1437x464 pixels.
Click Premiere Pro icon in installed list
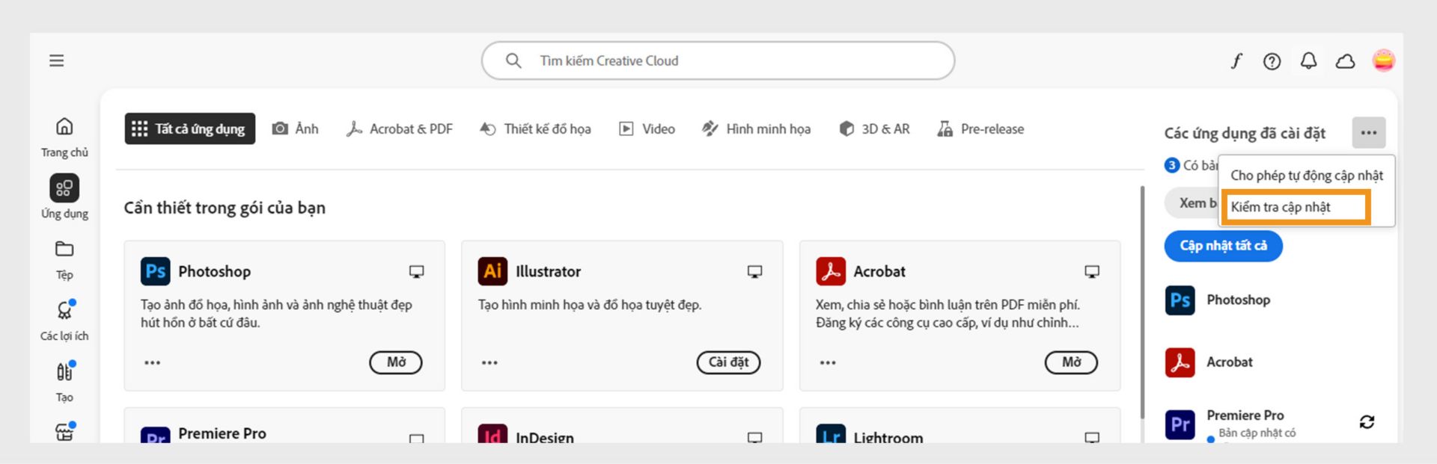point(1180,424)
